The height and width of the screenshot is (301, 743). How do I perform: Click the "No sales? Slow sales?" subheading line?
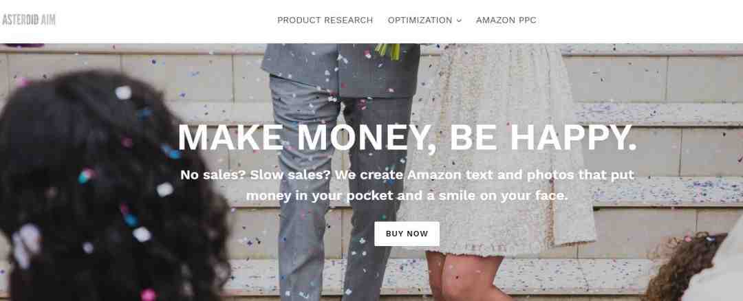pyautogui.click(x=407, y=175)
